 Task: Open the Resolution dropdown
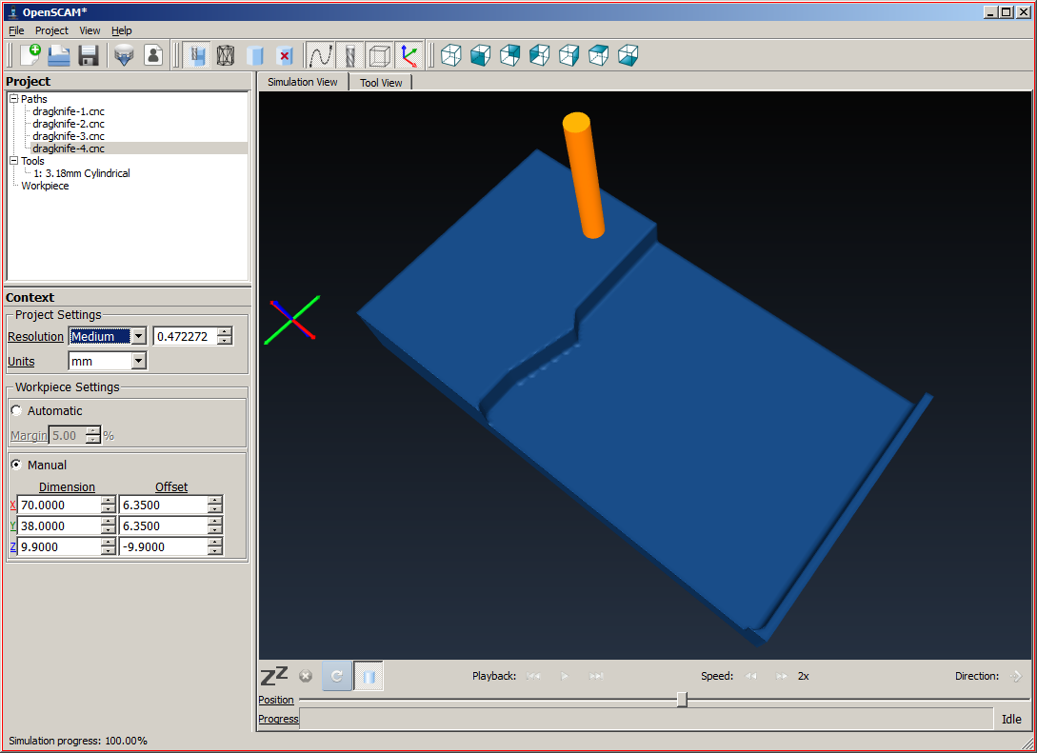[x=139, y=336]
